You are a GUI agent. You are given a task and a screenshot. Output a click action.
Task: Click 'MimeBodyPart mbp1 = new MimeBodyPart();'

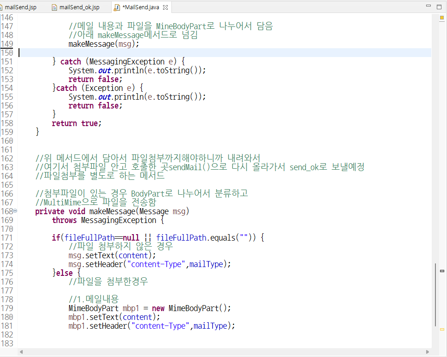150,308
